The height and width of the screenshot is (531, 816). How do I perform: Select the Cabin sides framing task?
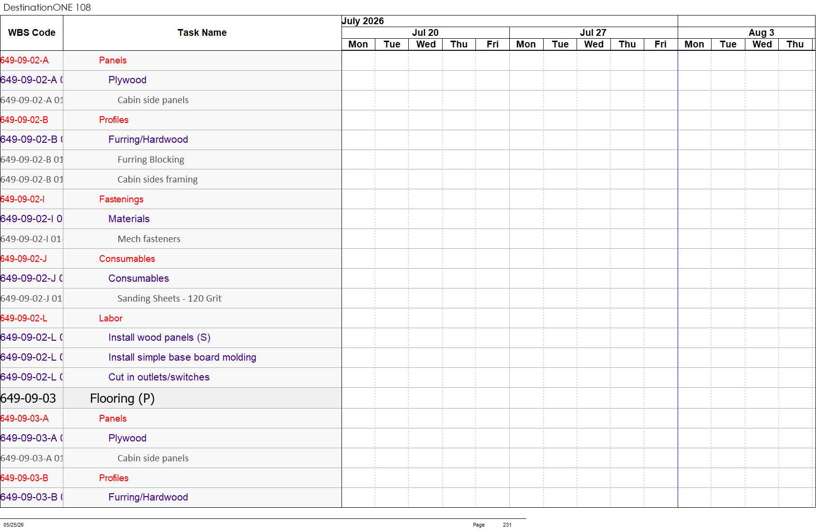coord(171,180)
